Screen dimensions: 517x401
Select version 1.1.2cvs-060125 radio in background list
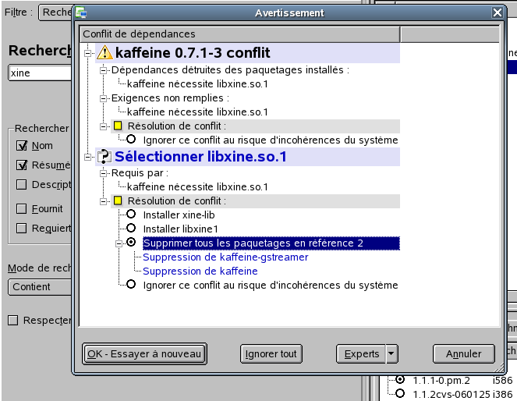(400, 393)
